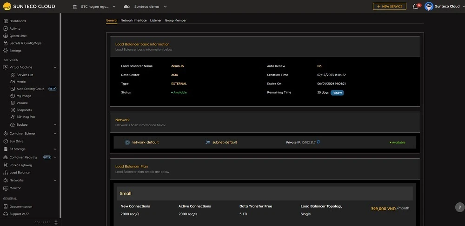Screen dimensions: 465x226
Task: Click the New Service button
Action: [389, 6]
